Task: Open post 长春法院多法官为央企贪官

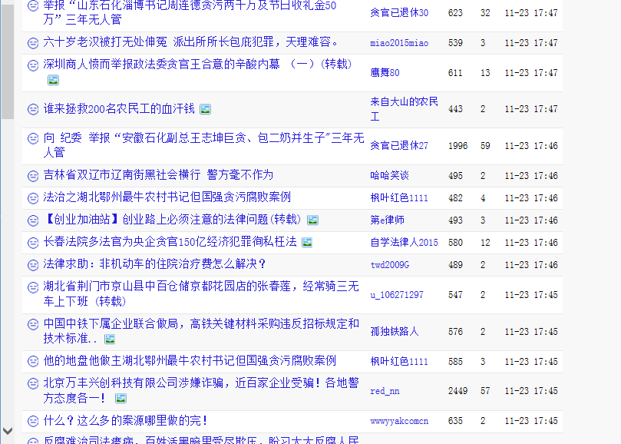Action: click(x=170, y=242)
